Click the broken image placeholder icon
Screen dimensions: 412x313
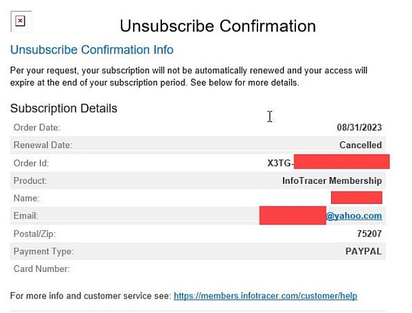click(x=21, y=21)
